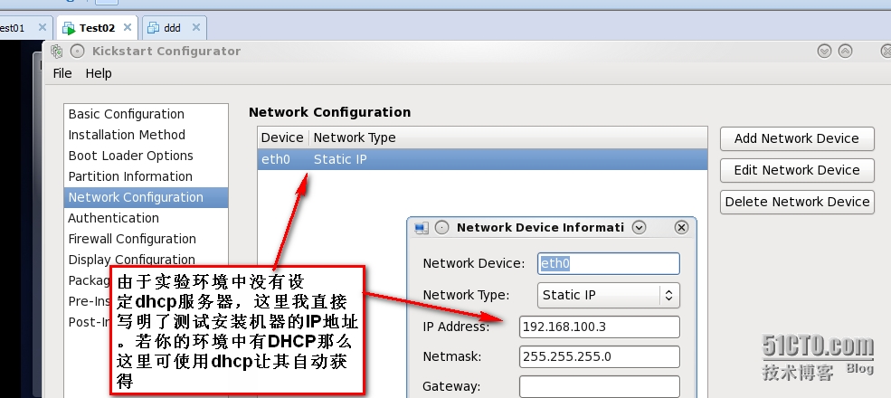
Task: Click Edit Network Device button
Action: click(x=796, y=170)
